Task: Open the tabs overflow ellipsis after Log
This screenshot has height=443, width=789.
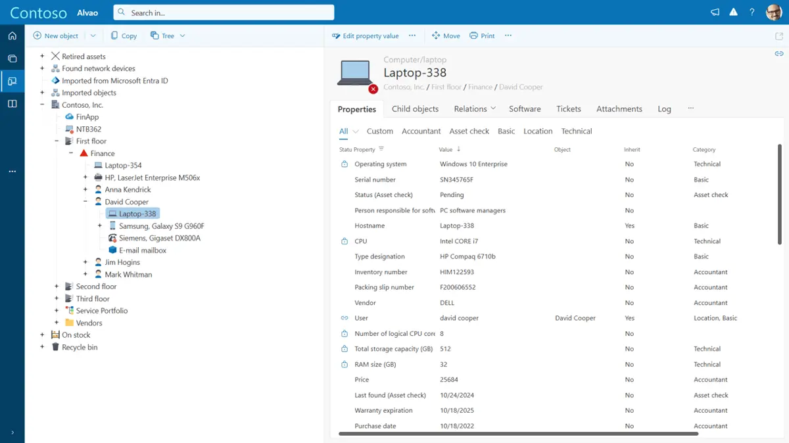Action: (x=690, y=108)
